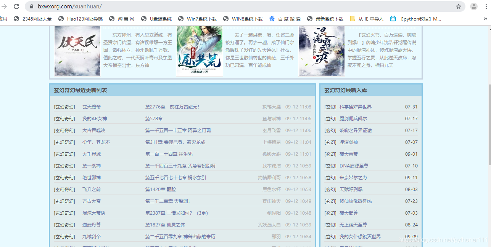Click author name 纯情犀利哥

(269, 178)
